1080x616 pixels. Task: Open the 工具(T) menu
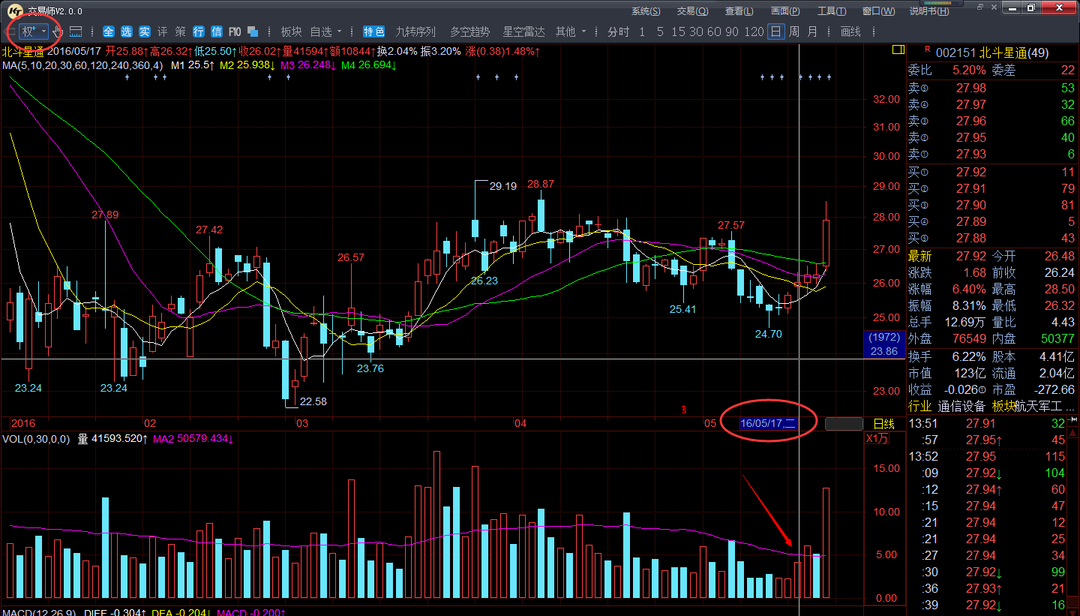pyautogui.click(x=831, y=11)
